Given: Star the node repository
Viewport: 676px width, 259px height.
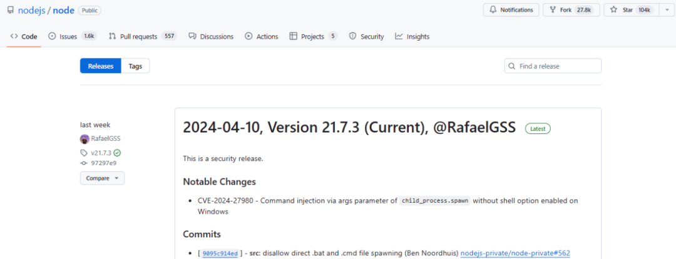Looking at the screenshot, I should point(631,10).
